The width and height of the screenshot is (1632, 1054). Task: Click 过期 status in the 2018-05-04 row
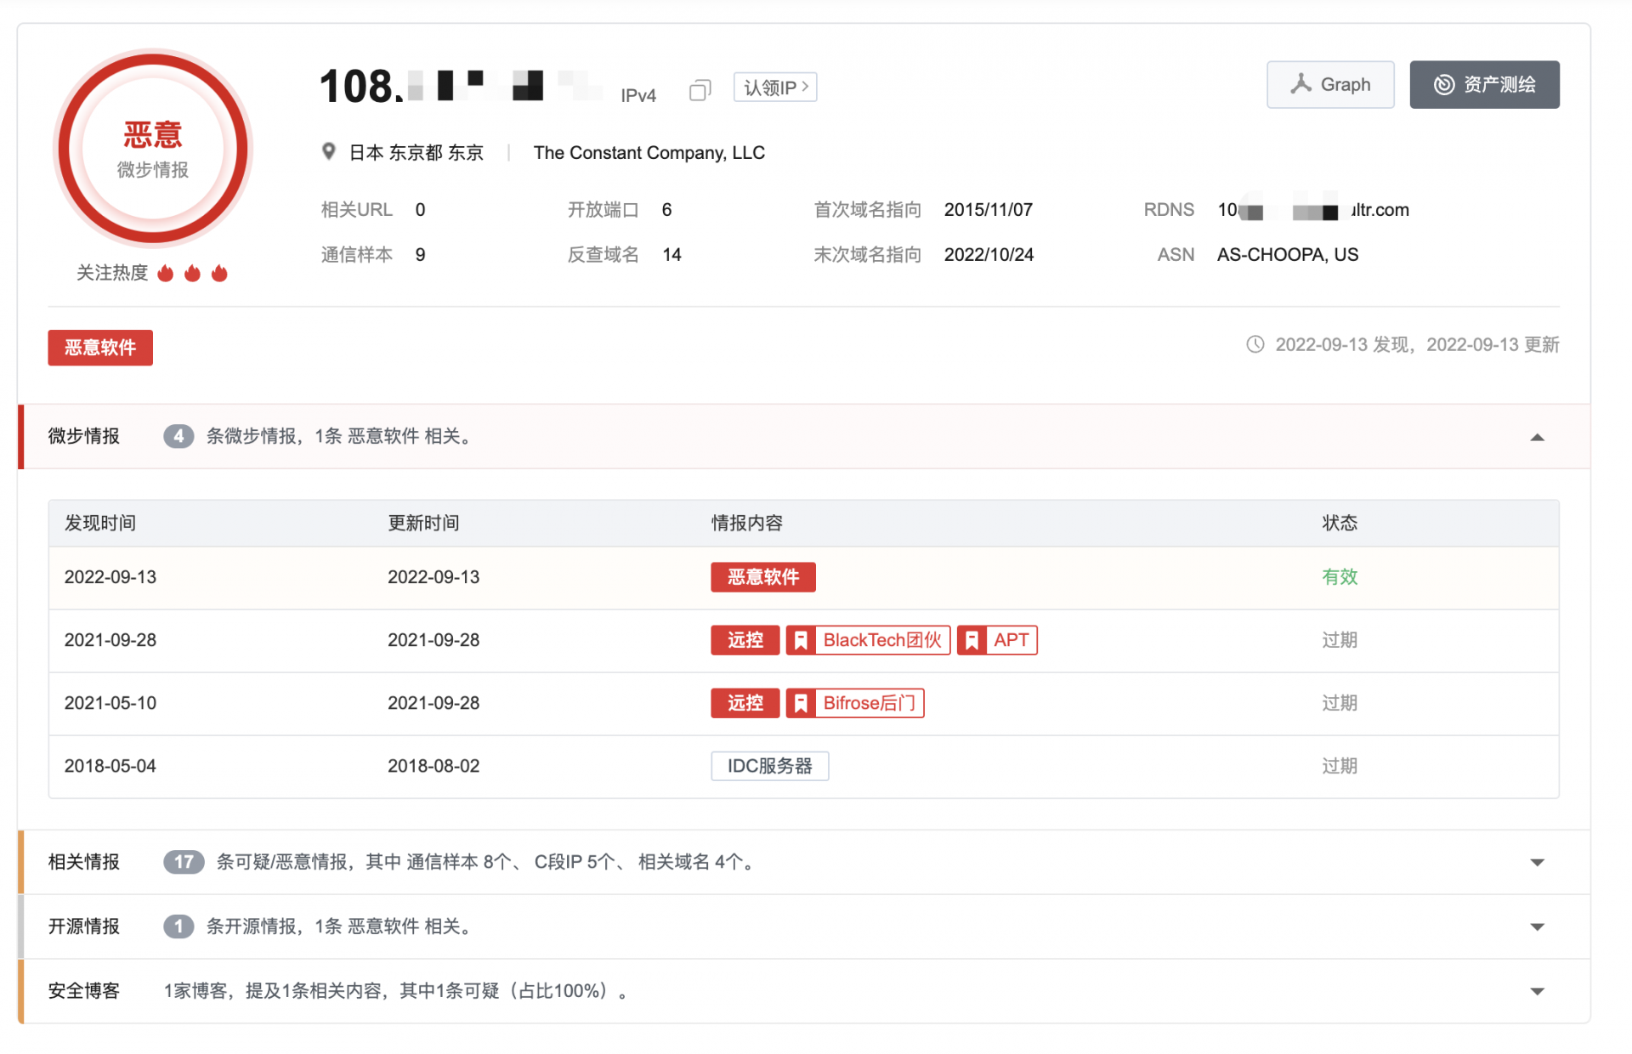pos(1340,766)
